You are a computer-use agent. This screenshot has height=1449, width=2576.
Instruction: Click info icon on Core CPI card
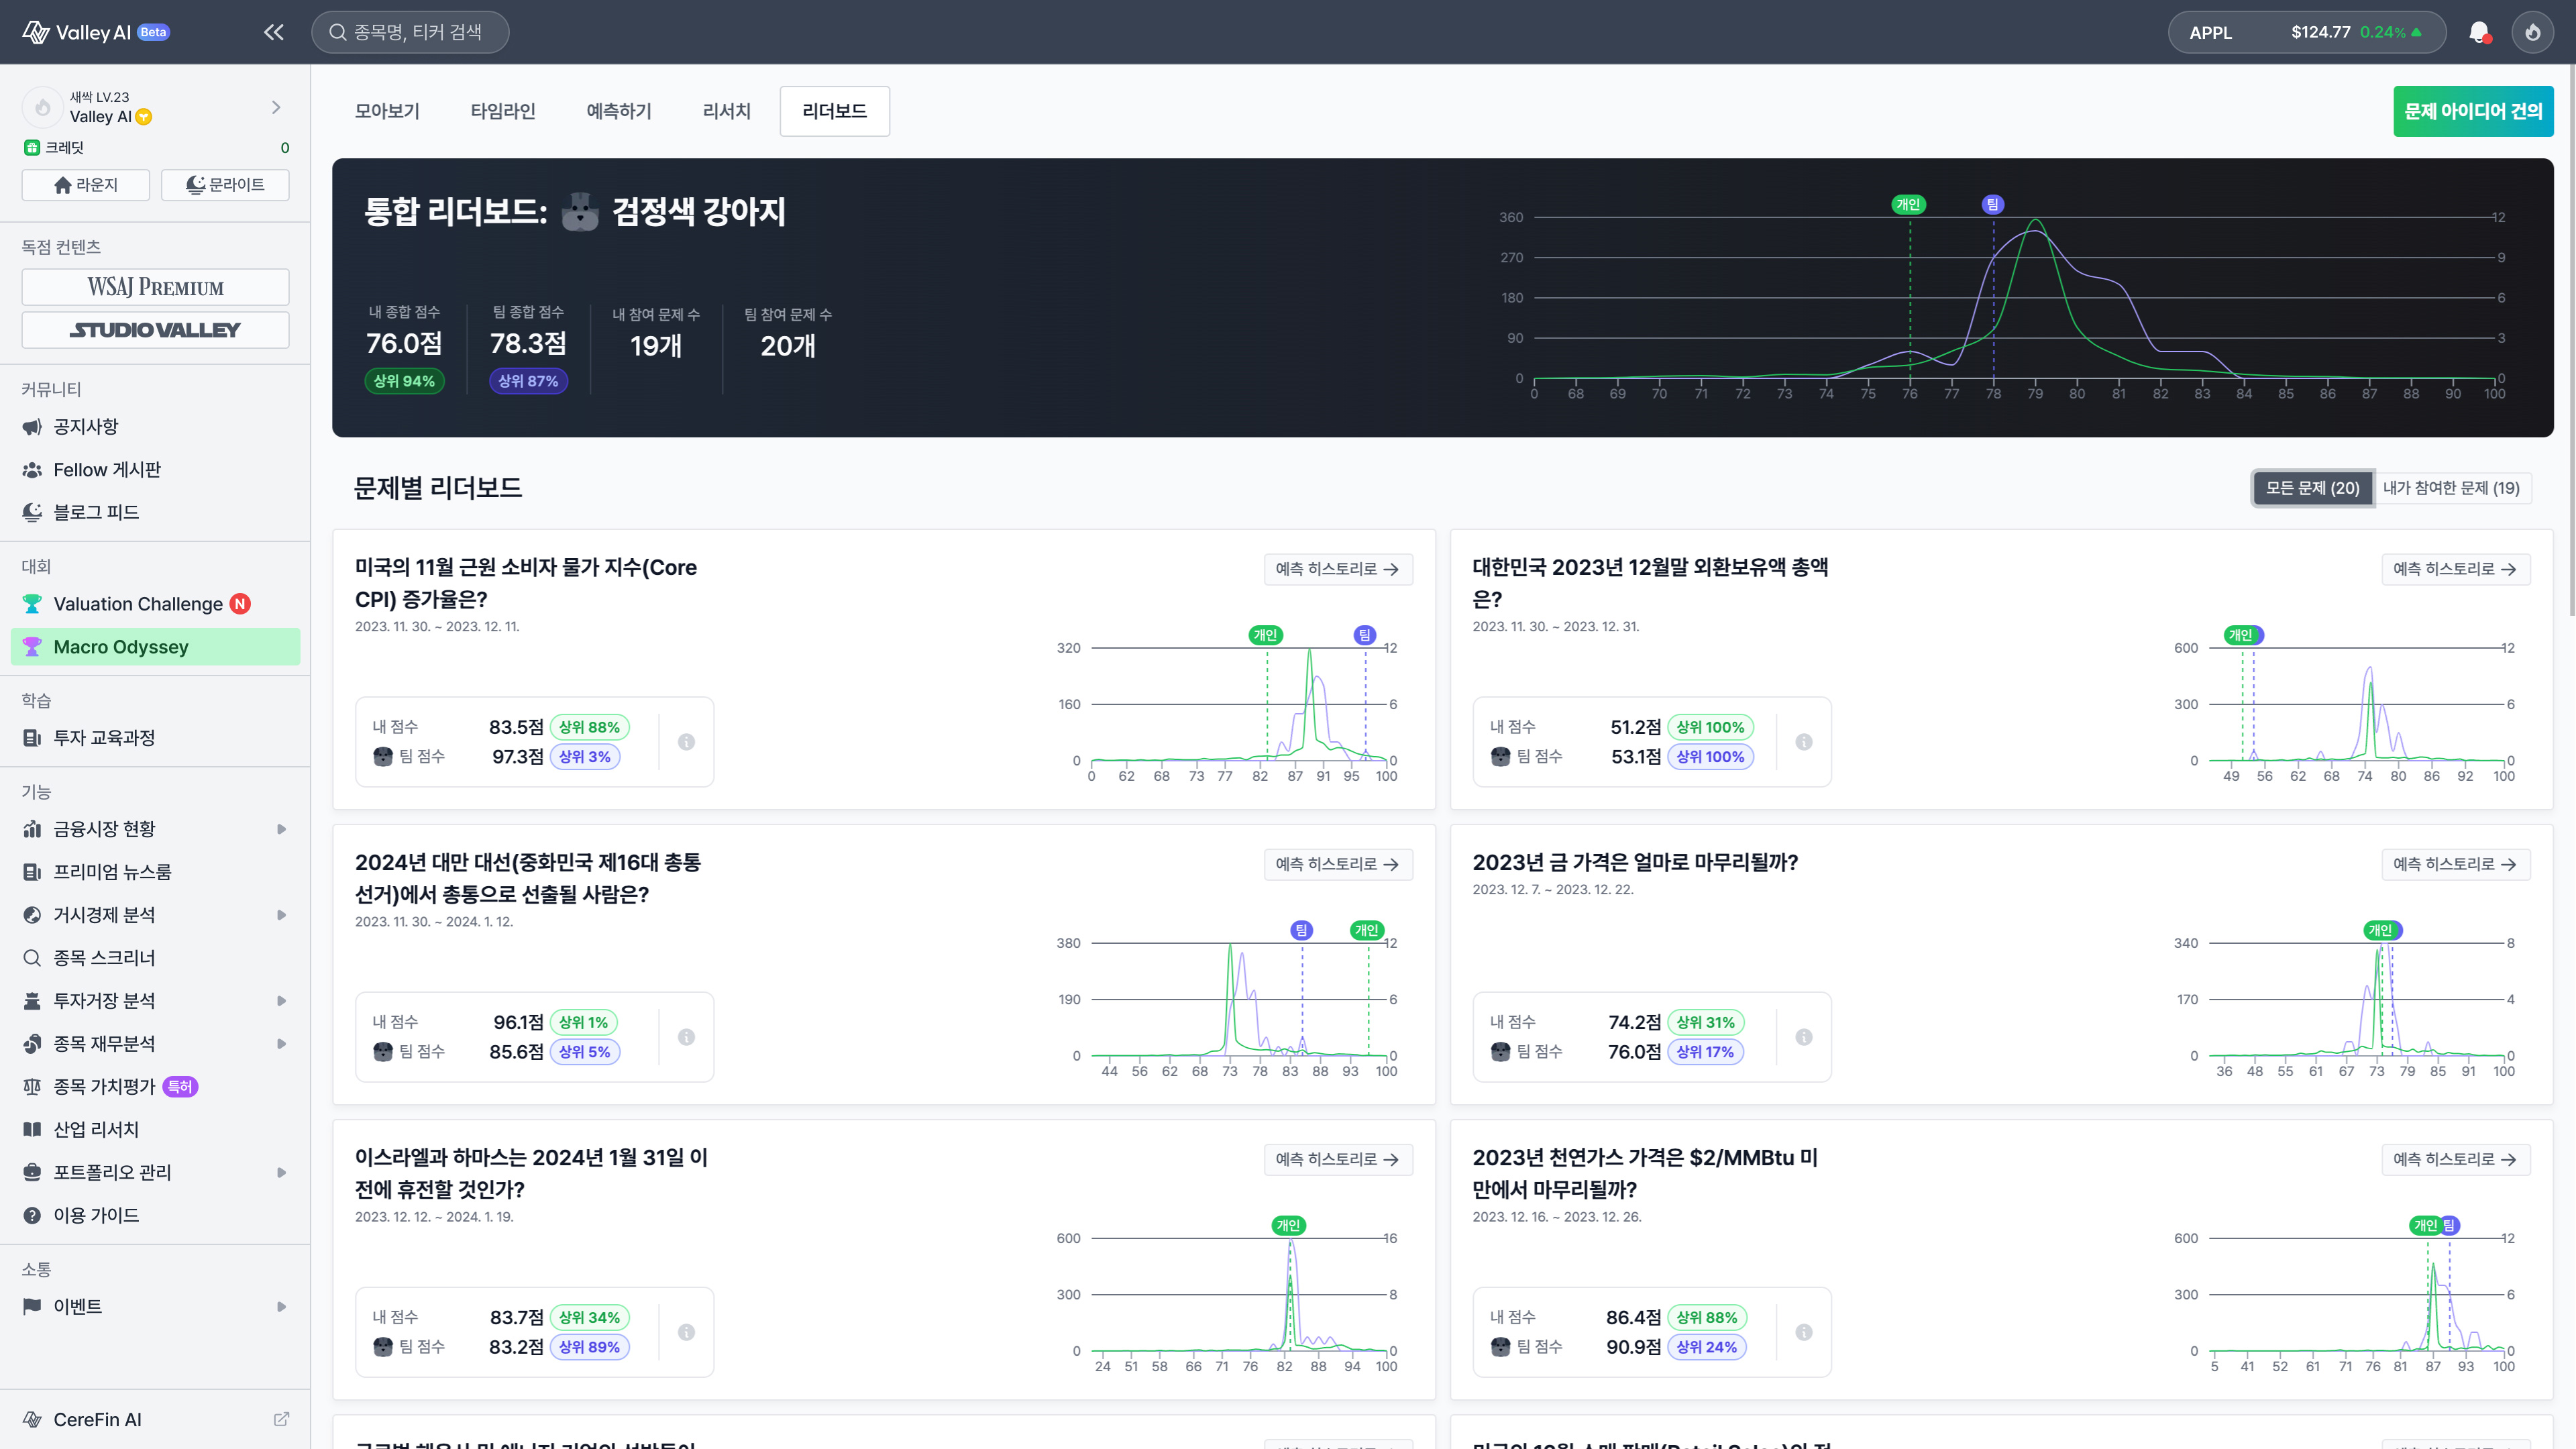pos(686,742)
